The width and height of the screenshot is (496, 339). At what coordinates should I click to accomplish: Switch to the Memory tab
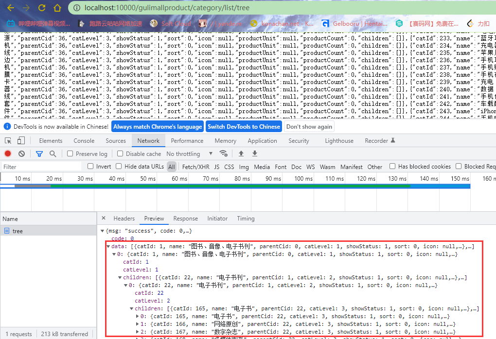(x=225, y=140)
